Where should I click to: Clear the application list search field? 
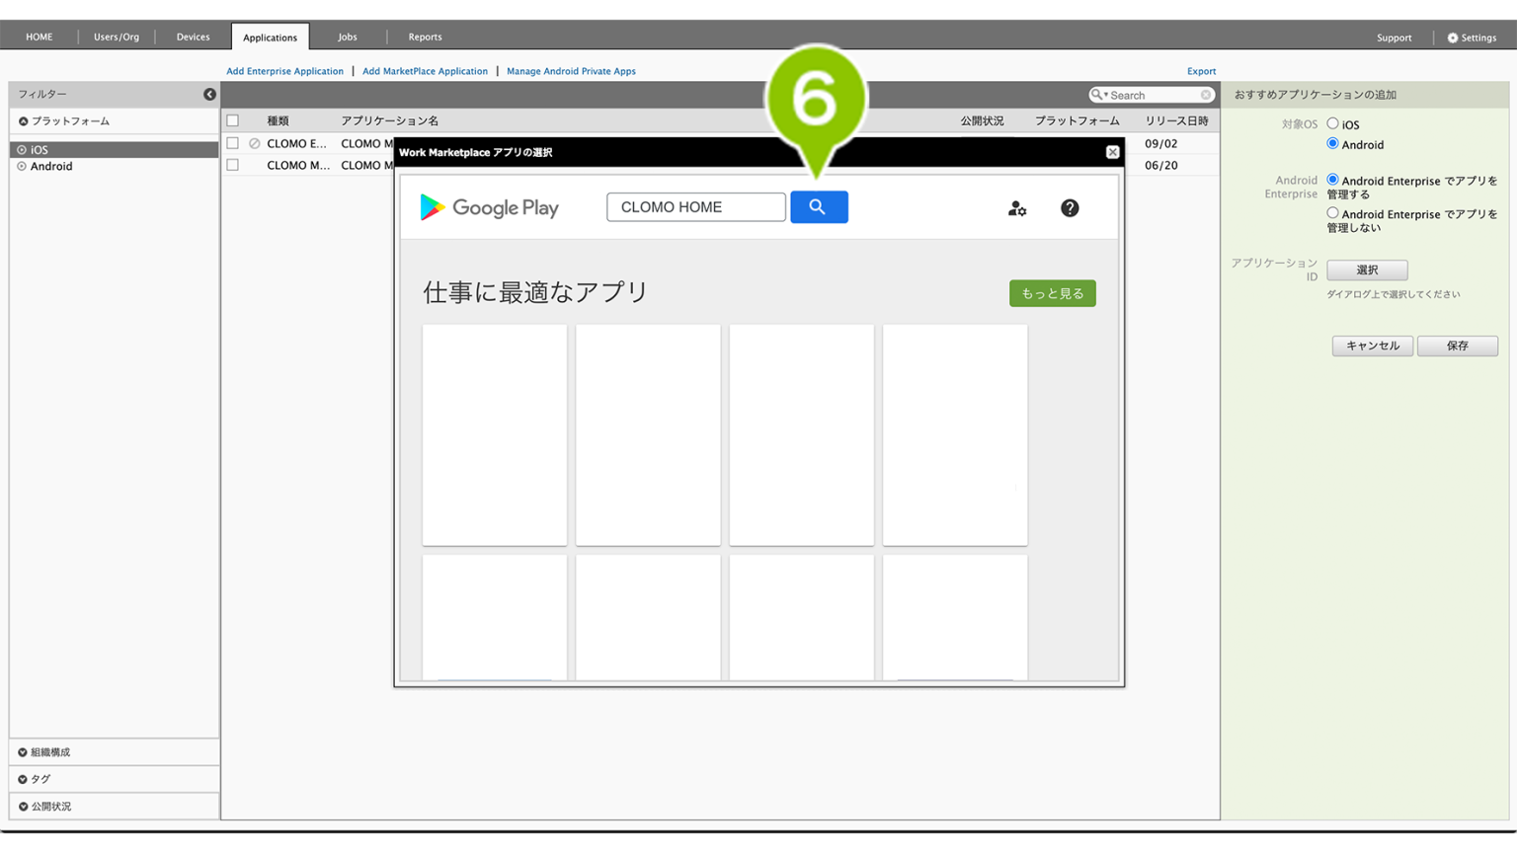pyautogui.click(x=1206, y=96)
